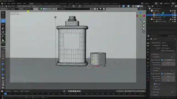
Task: Open the timeline Keying menu
Action: (x=15, y=91)
